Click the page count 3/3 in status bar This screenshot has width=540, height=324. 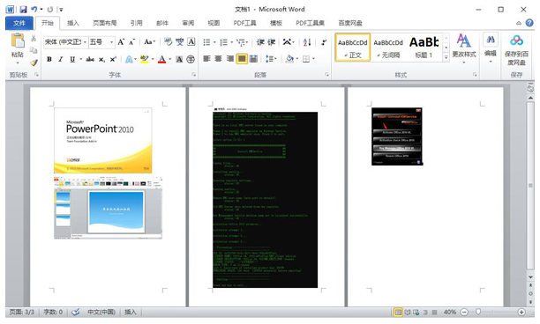[x=22, y=312]
